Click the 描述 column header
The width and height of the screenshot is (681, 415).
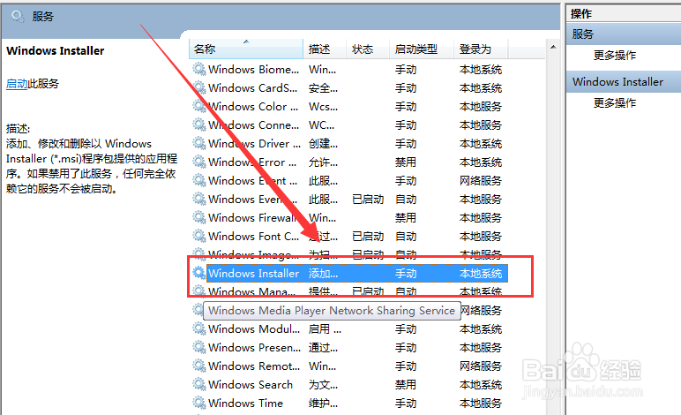325,49
